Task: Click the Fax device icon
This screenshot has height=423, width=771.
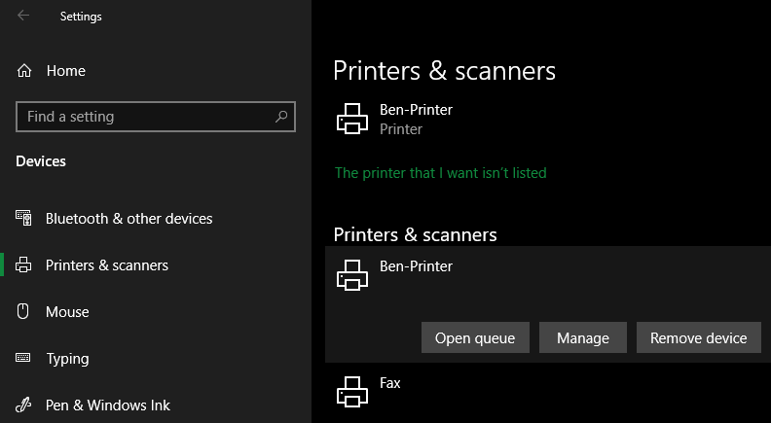Action: pos(351,392)
